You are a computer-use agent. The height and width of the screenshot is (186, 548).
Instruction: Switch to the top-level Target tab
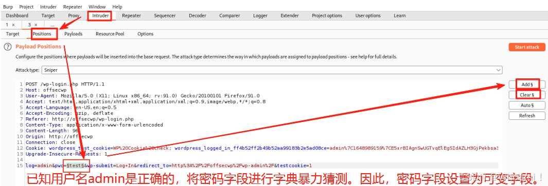[48, 16]
